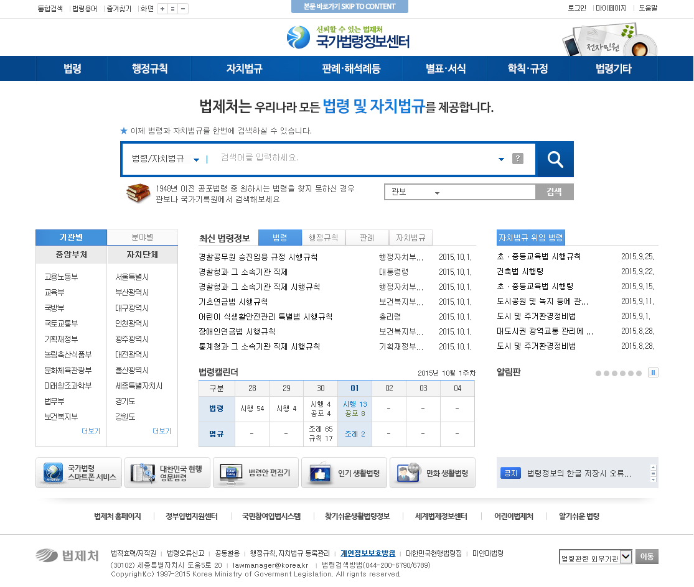Switch latest info to 자치법규 tab
The image size is (694, 587).
(410, 238)
